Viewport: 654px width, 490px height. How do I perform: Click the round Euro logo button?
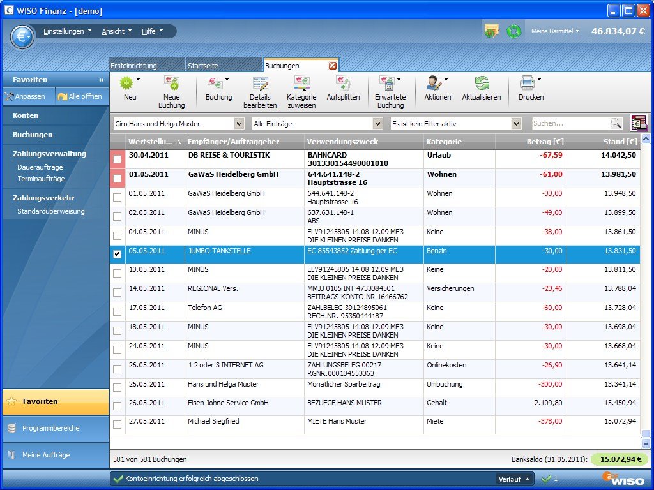[x=22, y=36]
